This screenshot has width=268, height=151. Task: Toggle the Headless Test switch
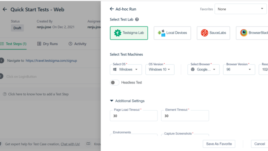[x=114, y=83]
